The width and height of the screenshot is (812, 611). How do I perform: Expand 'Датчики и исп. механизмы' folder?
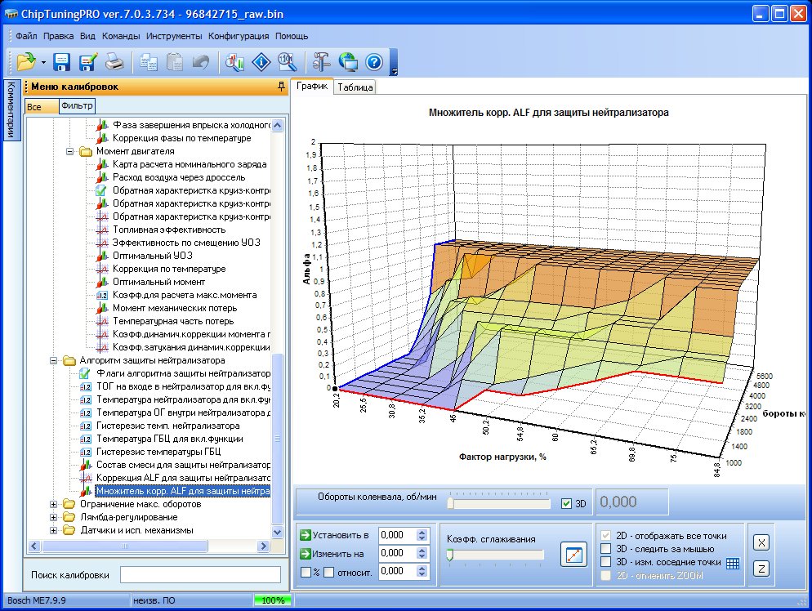click(x=55, y=530)
